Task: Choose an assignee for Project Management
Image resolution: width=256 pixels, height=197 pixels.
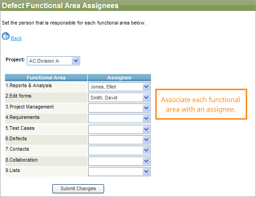Action: point(119,108)
